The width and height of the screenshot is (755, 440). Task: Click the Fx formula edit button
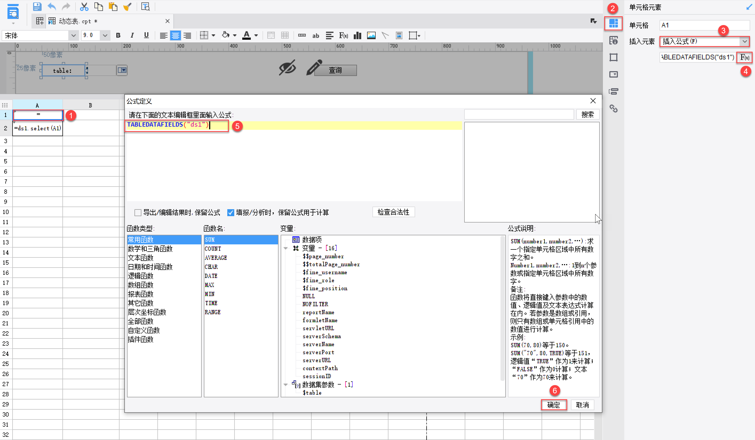744,57
